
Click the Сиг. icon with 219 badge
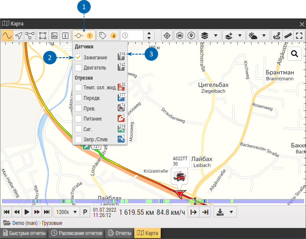[x=121, y=129]
